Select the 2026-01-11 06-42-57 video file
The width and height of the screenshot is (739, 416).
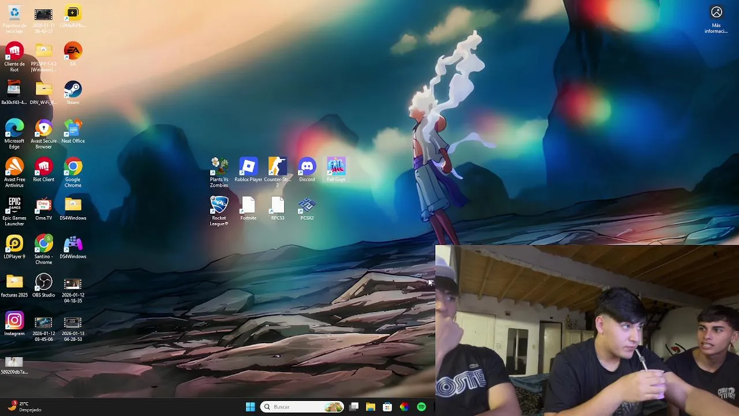(x=44, y=20)
